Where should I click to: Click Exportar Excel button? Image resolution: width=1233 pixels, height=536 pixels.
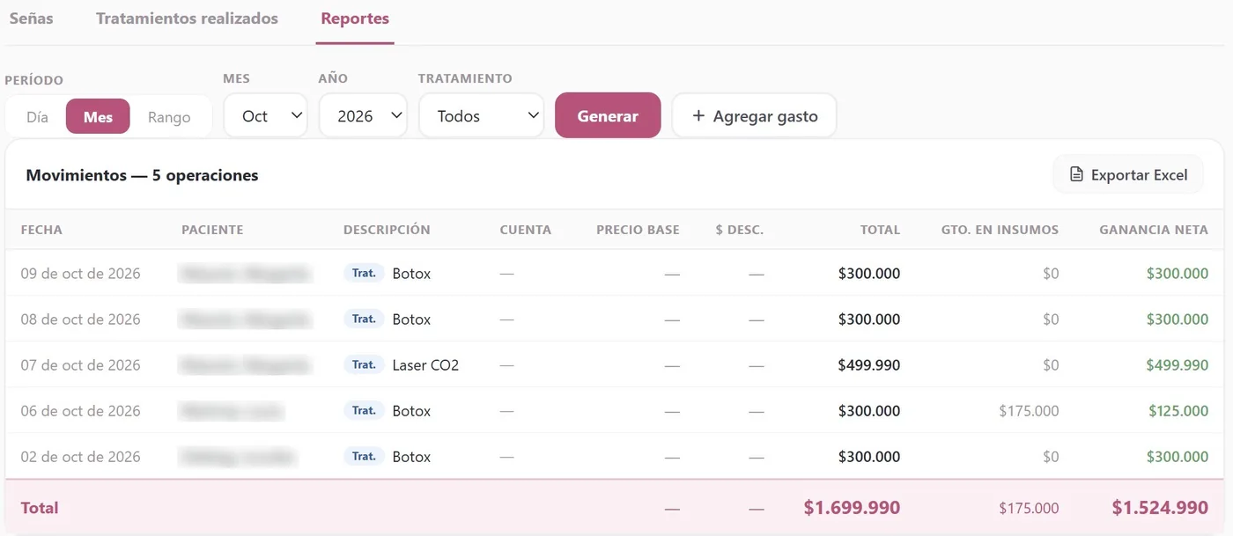point(1128,174)
